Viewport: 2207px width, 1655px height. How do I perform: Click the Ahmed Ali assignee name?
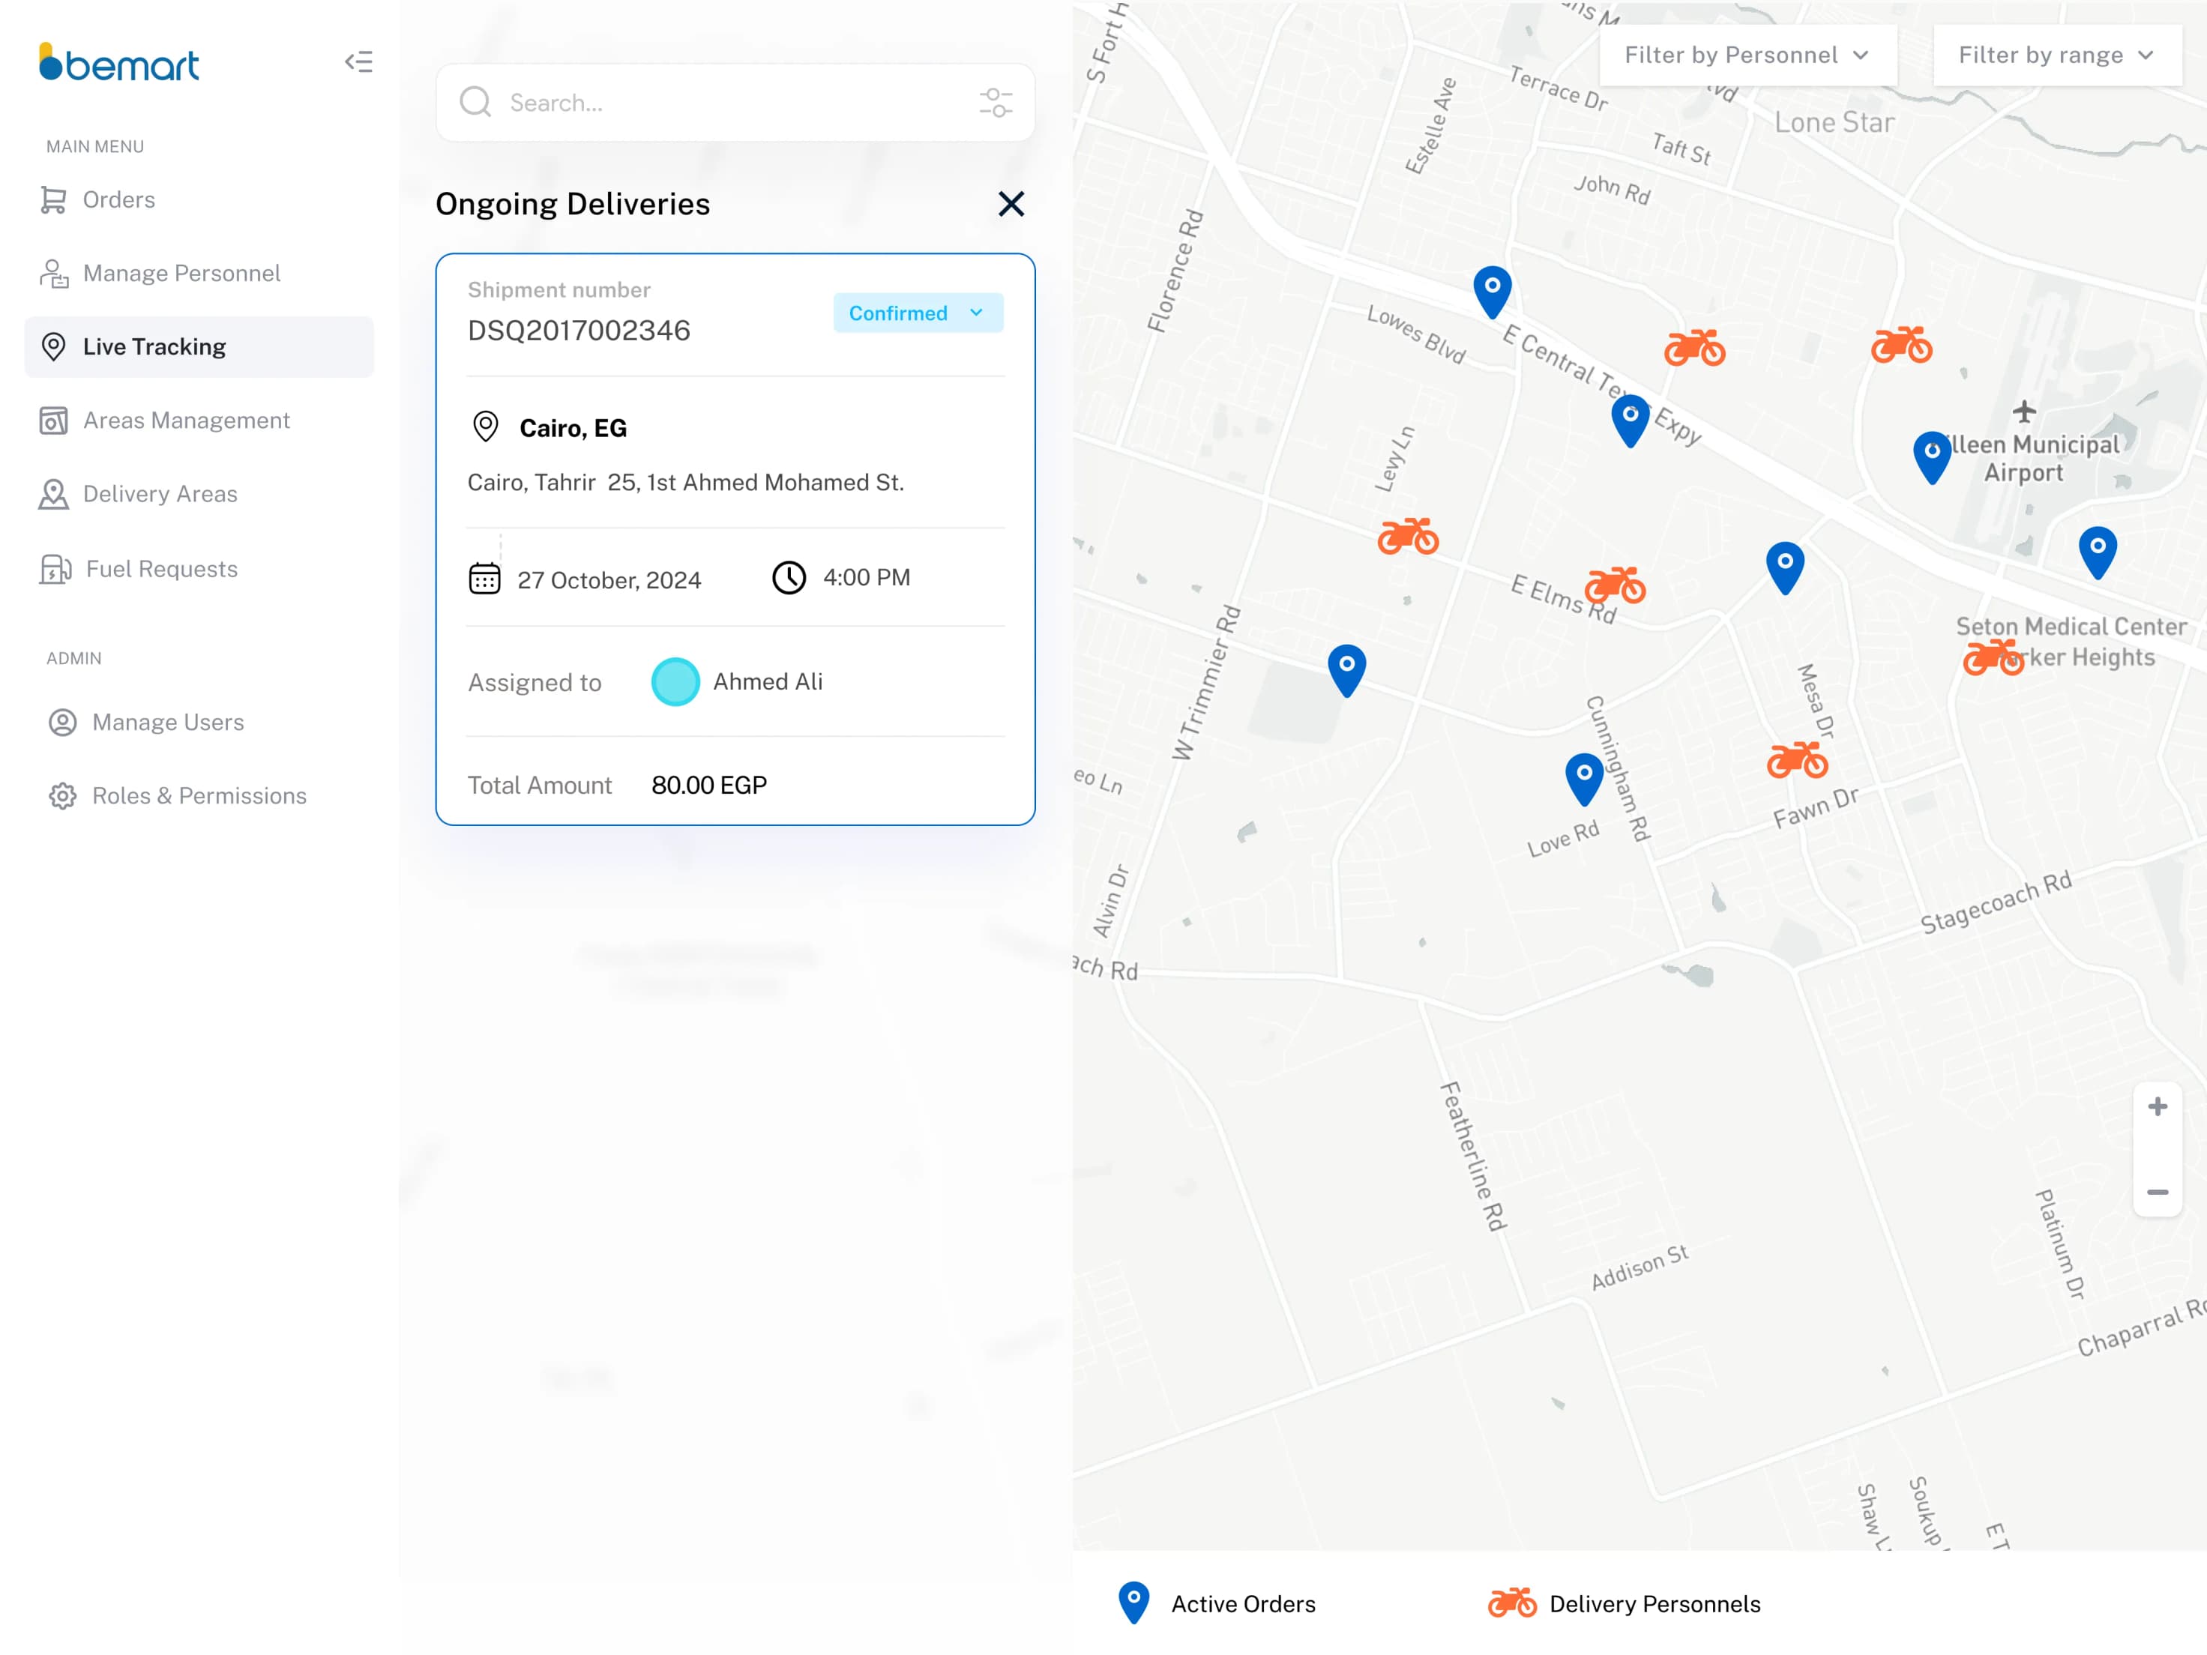(x=767, y=681)
